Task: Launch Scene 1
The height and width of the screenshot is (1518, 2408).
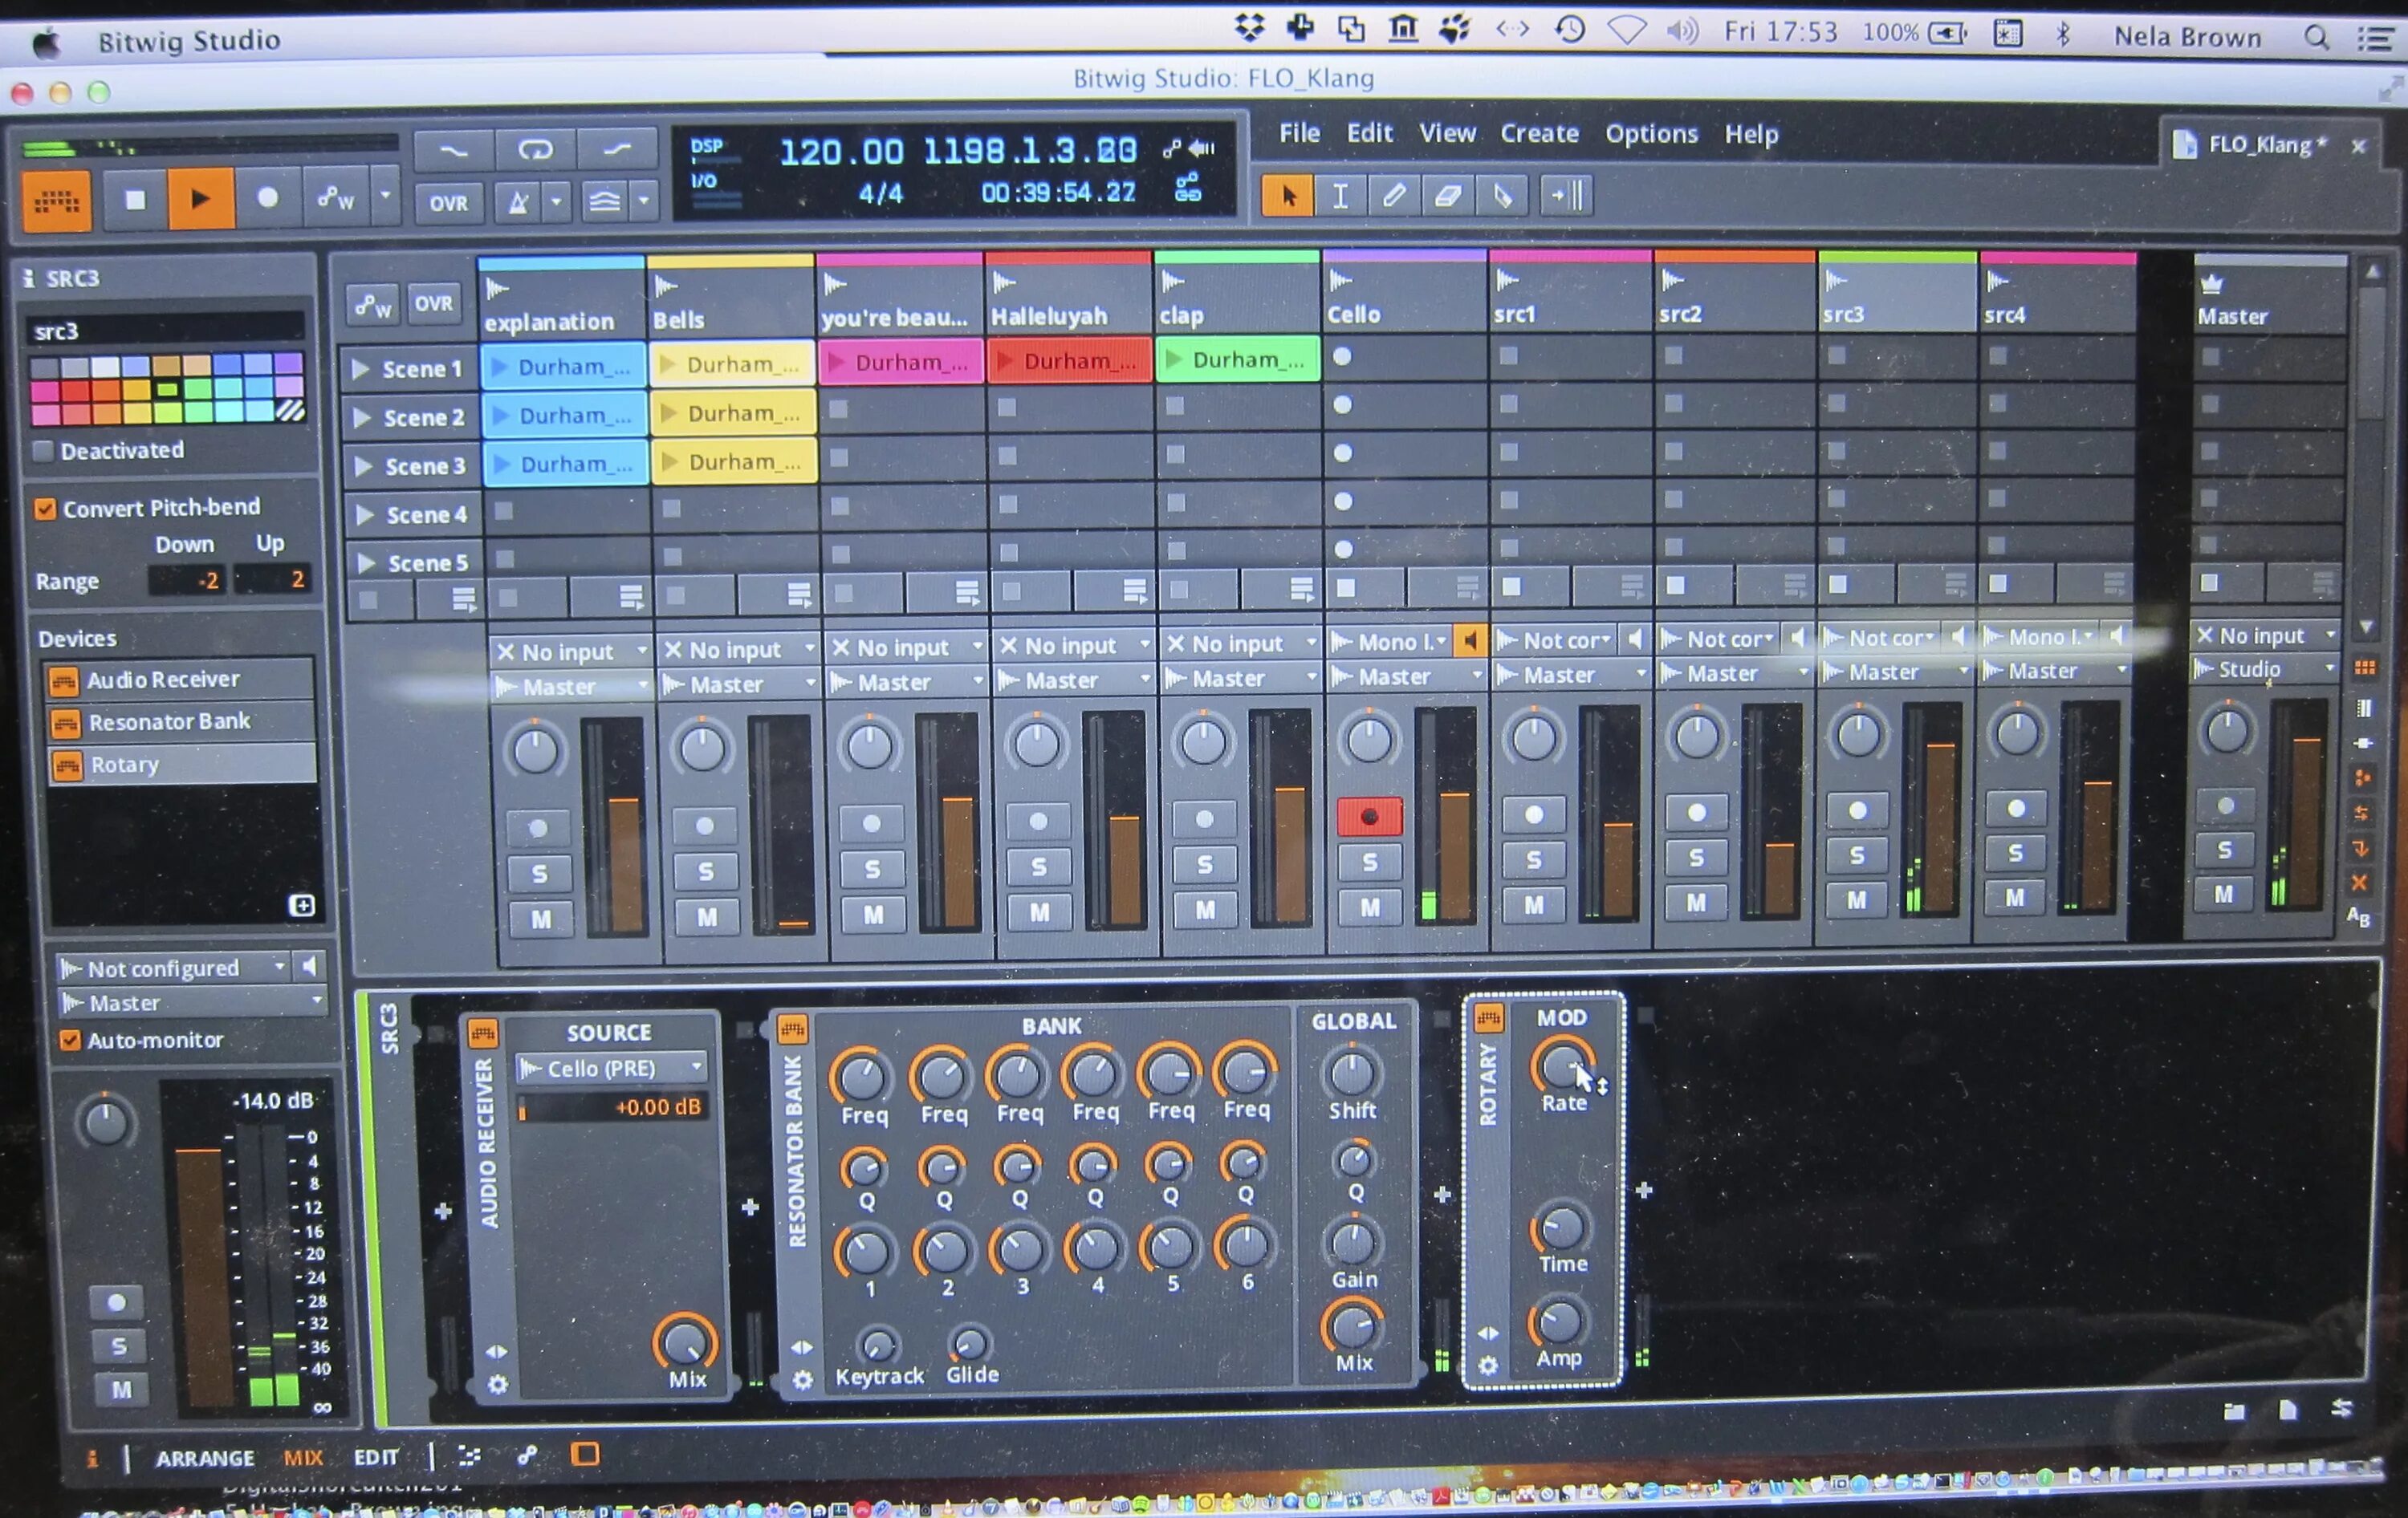Action: [362, 369]
